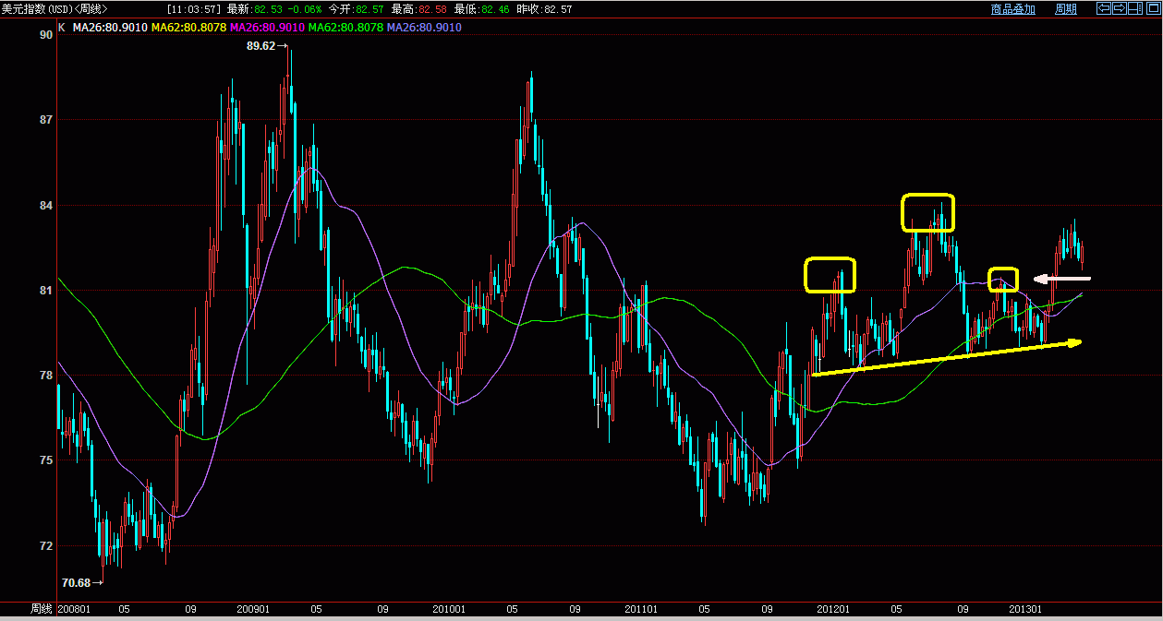Click the 周线 label on time axis
Screen dimensions: 1163x621
pos(42,609)
